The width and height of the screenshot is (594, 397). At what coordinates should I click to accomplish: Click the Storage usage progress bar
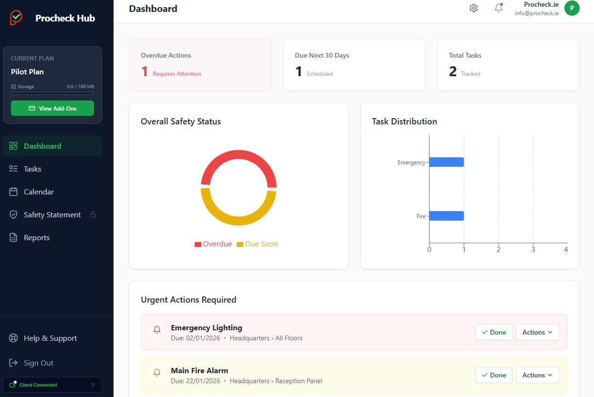[52, 94]
